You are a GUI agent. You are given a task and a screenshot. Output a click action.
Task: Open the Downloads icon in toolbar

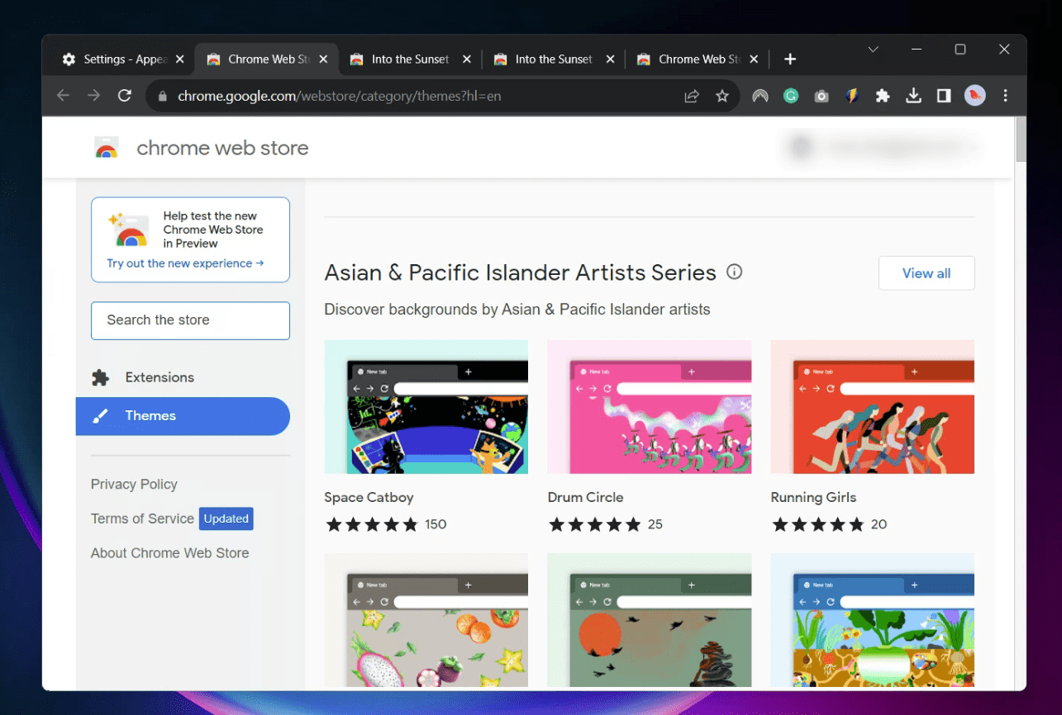913,96
